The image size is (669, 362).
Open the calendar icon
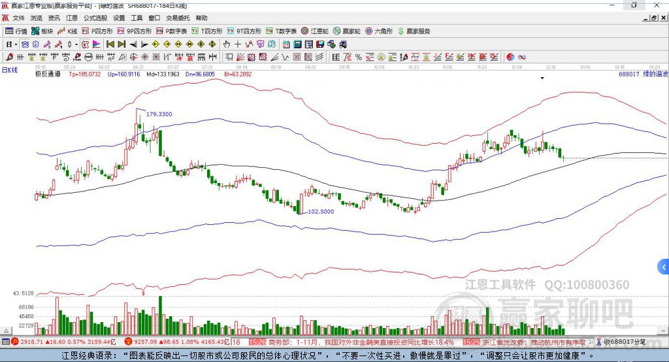pos(286,44)
